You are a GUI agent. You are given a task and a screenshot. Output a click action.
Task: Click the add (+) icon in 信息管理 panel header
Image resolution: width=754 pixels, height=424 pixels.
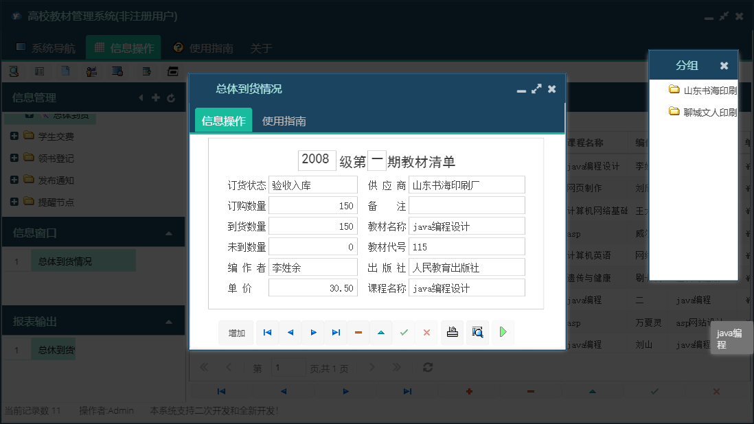pyautogui.click(x=155, y=97)
